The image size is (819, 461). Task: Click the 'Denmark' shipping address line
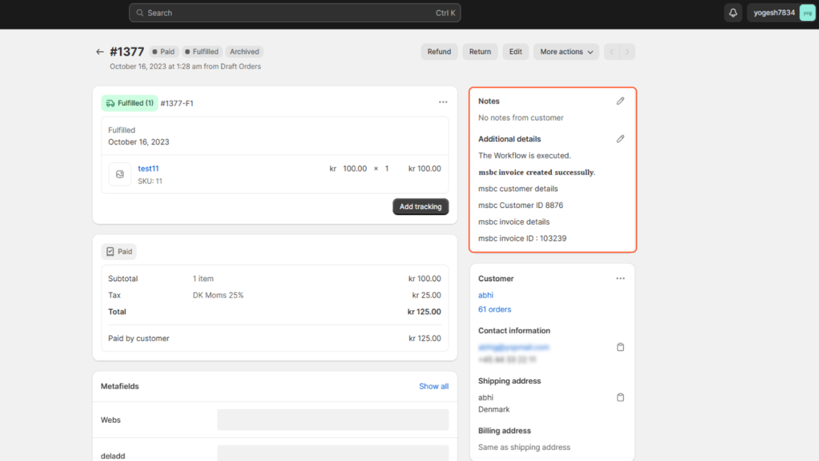[x=494, y=409]
